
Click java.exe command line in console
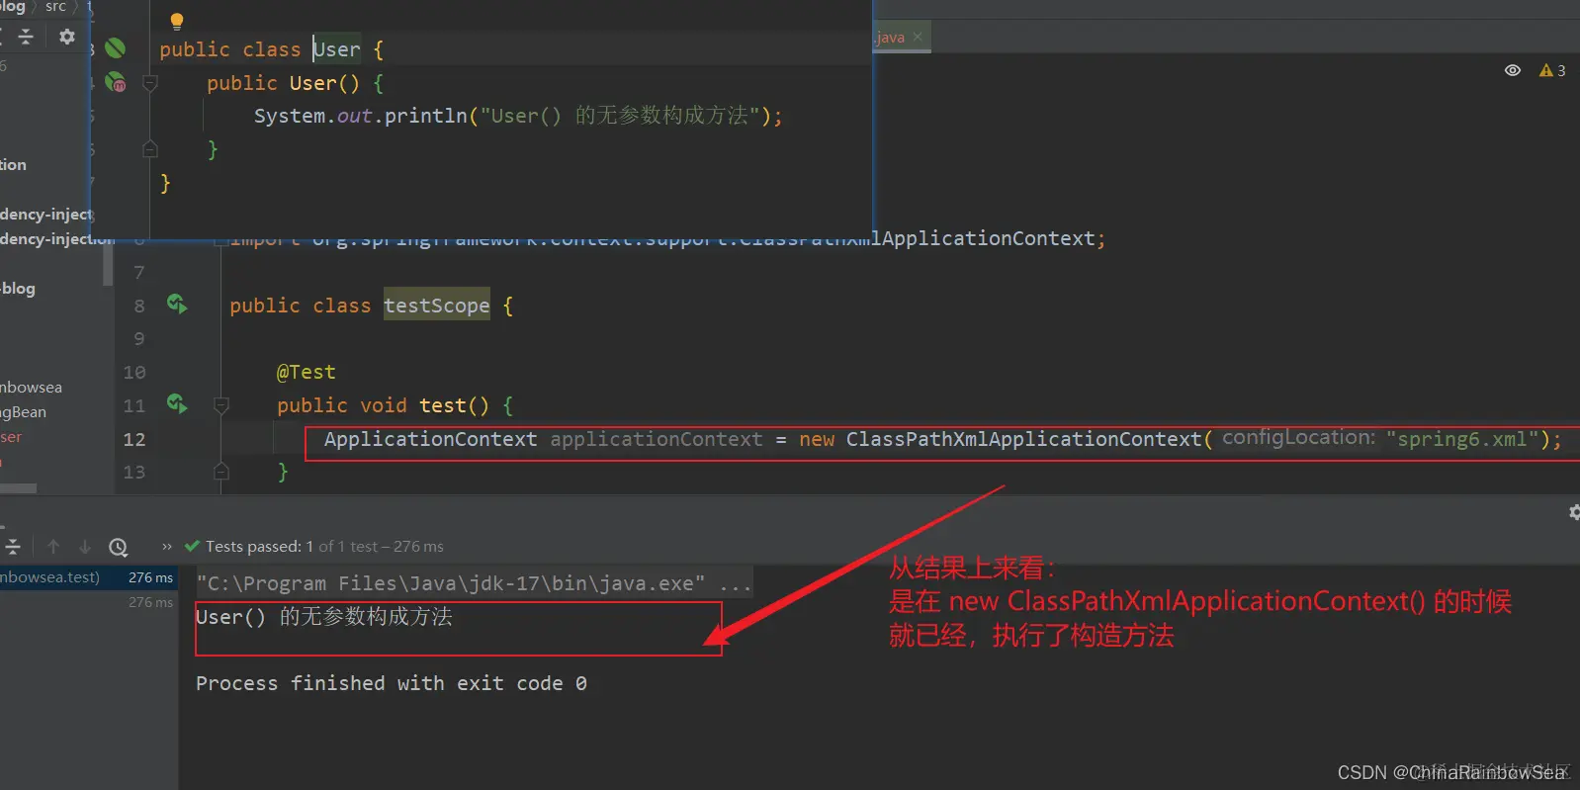(474, 583)
